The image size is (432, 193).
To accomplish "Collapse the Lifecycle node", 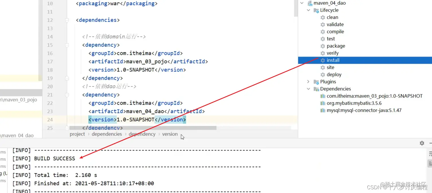I will (309, 10).
